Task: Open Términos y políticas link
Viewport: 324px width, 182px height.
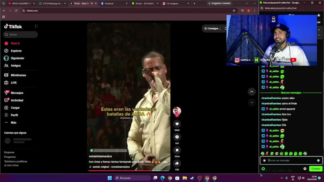Action: pyautogui.click(x=16, y=162)
